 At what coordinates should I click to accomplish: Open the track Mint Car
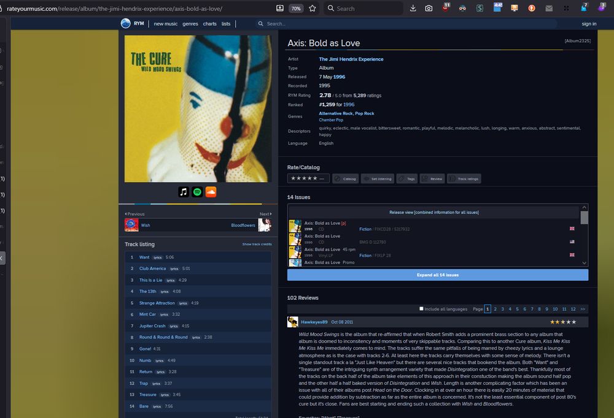[x=147, y=314]
